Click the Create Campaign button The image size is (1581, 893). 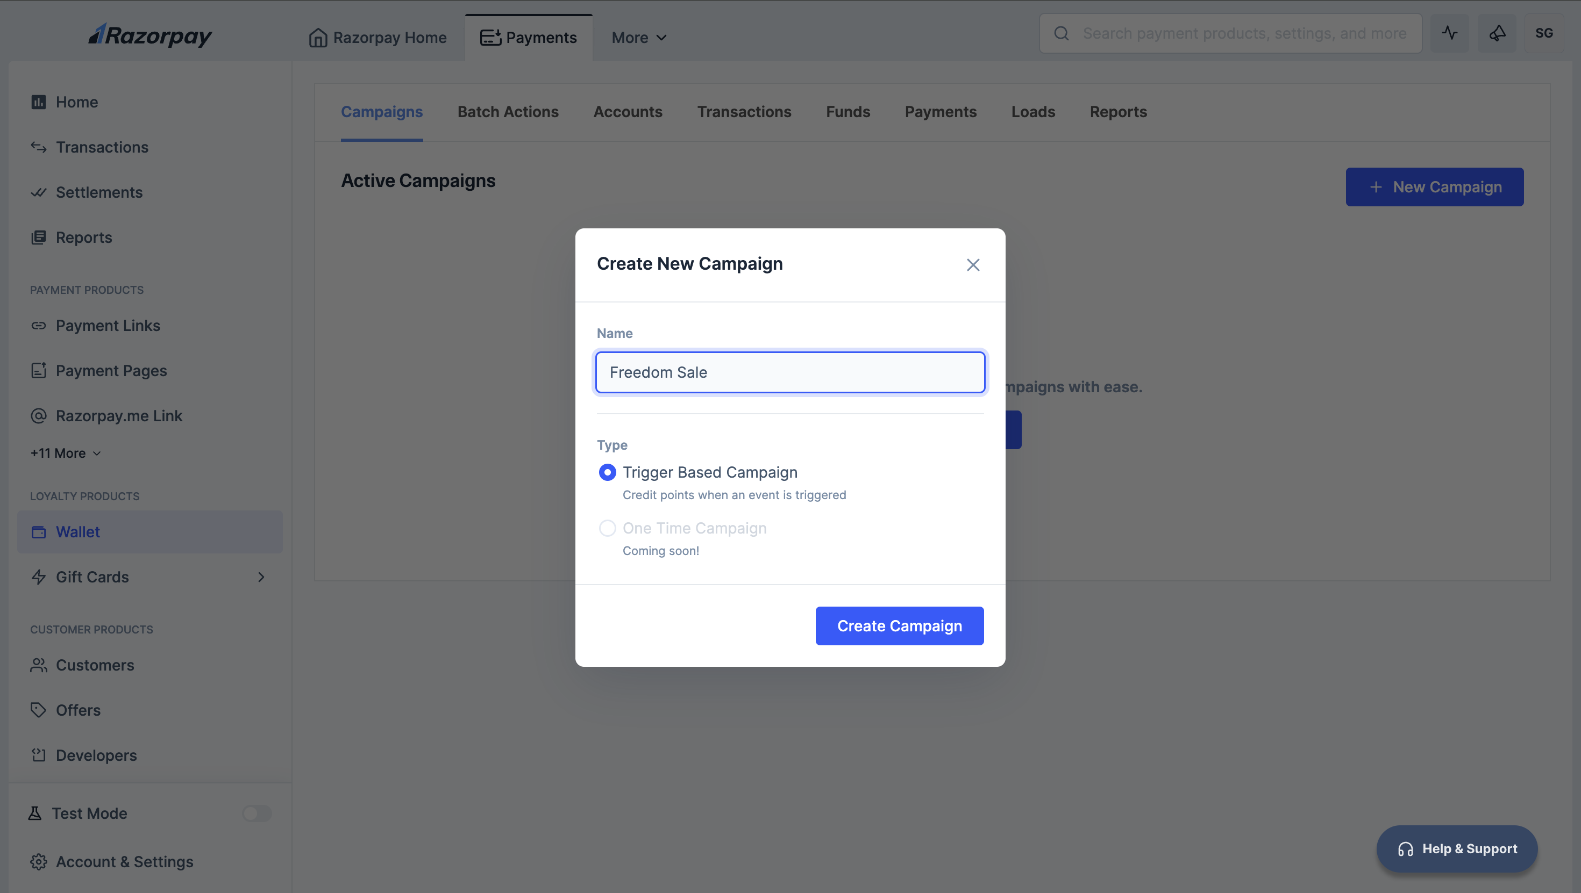click(x=899, y=625)
